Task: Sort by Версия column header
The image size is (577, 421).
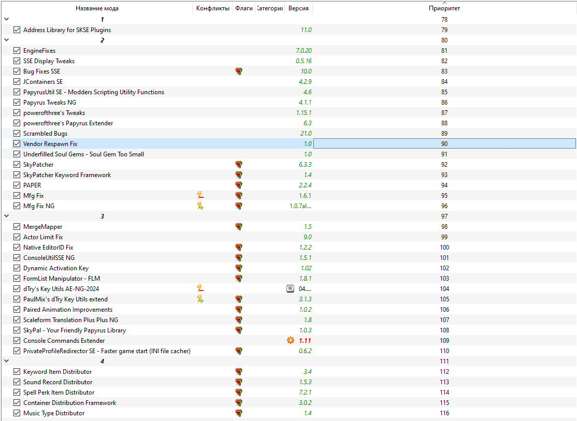Action: point(298,8)
